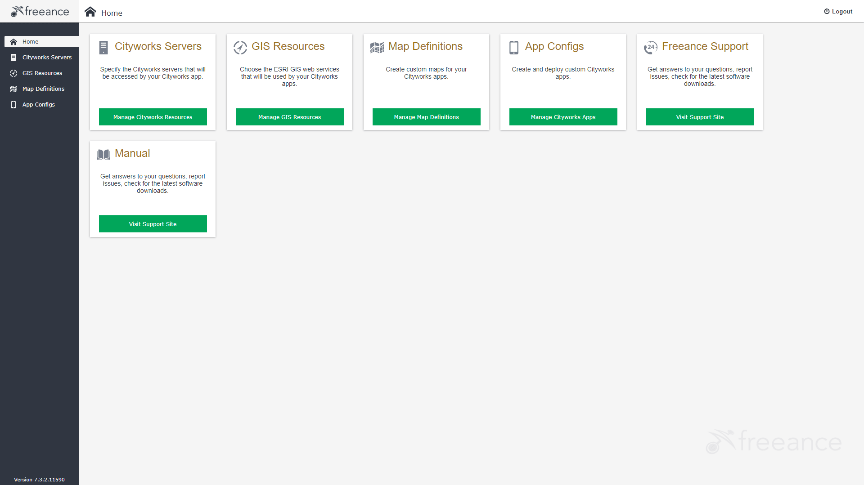Click compass icon on GIS Resources card

(240, 47)
